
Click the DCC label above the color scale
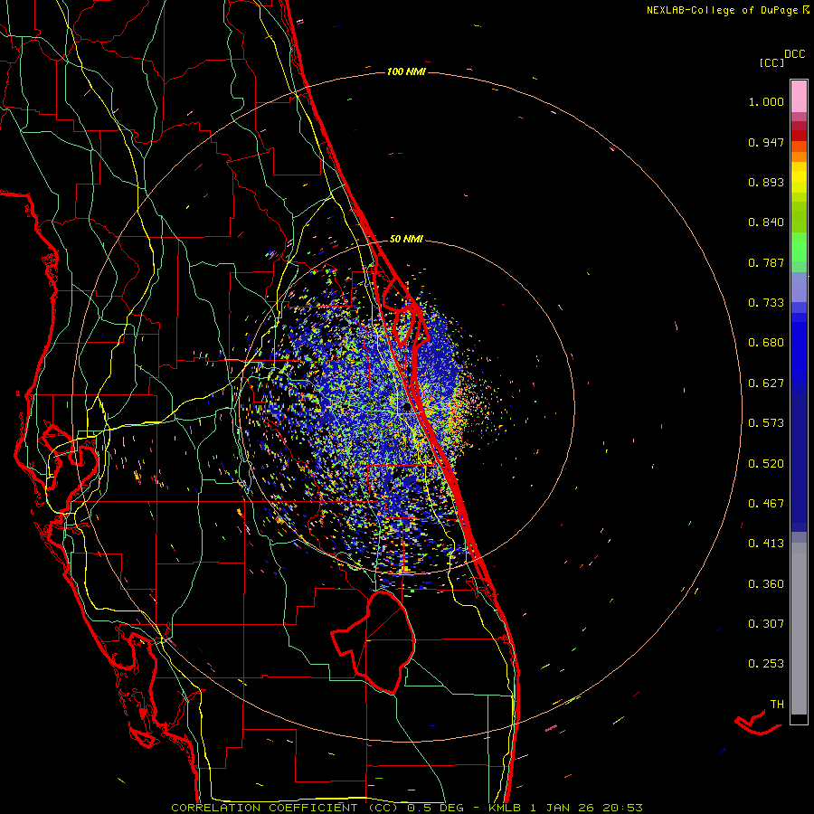(794, 54)
